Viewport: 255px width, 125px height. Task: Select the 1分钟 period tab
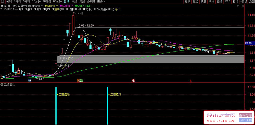click(x=17, y=2)
